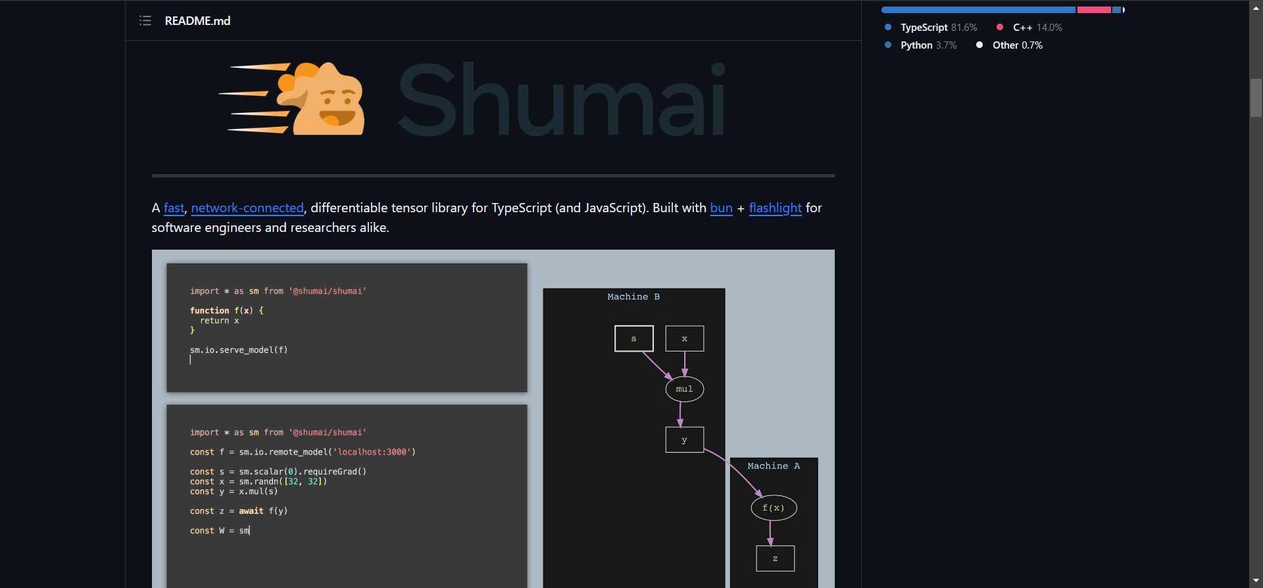Click the 'z' box in Machine A
The width and height of the screenshot is (1263, 588).
tap(776, 558)
